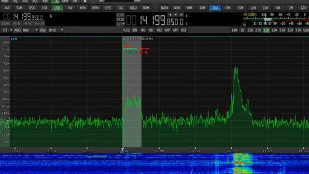Toggle NB1 noise blanker
The height and width of the screenshot is (174, 309).
(x=151, y=30)
